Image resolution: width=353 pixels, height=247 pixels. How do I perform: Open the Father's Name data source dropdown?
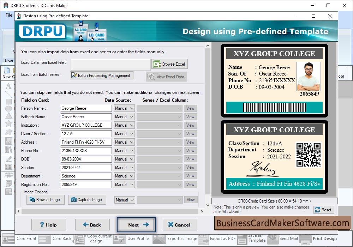(124, 117)
